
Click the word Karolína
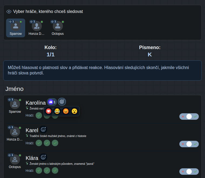coord(36,103)
